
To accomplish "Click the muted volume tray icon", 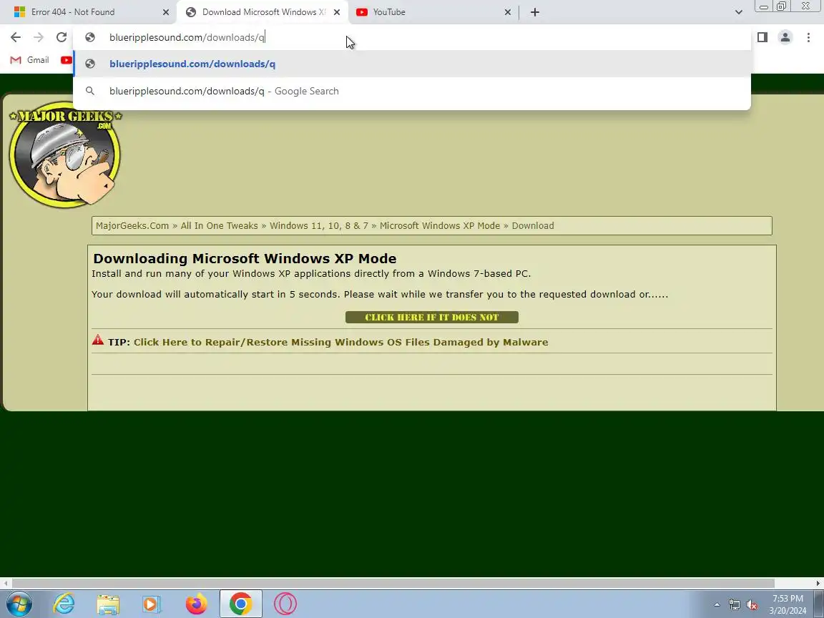I will pos(752,605).
